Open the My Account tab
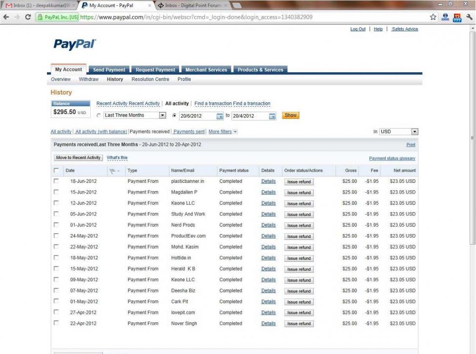The image size is (476, 354). click(69, 69)
